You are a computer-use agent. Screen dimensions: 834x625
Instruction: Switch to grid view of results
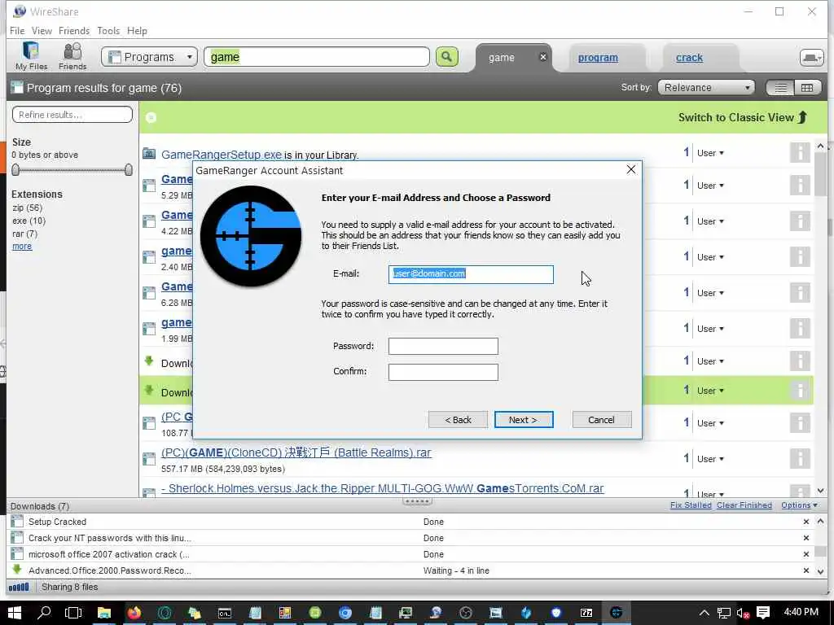pyautogui.click(x=807, y=88)
